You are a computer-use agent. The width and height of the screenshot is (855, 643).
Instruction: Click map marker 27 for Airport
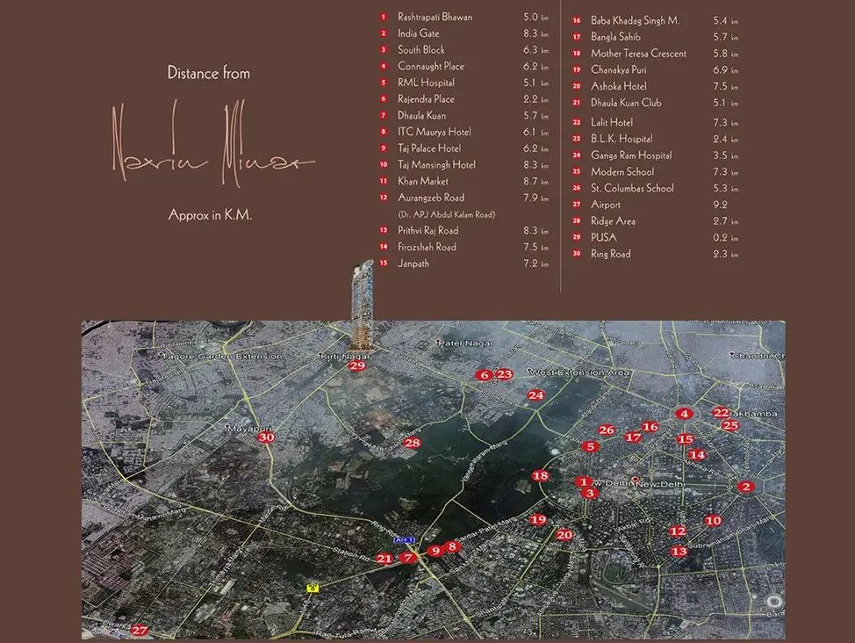click(139, 631)
